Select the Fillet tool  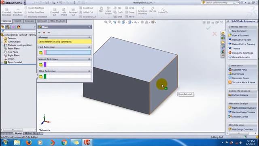(101, 10)
